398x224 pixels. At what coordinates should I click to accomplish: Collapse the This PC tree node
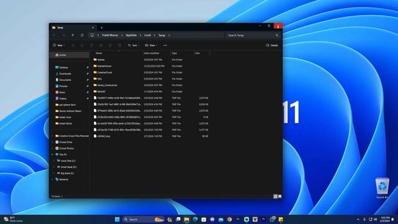(52, 155)
